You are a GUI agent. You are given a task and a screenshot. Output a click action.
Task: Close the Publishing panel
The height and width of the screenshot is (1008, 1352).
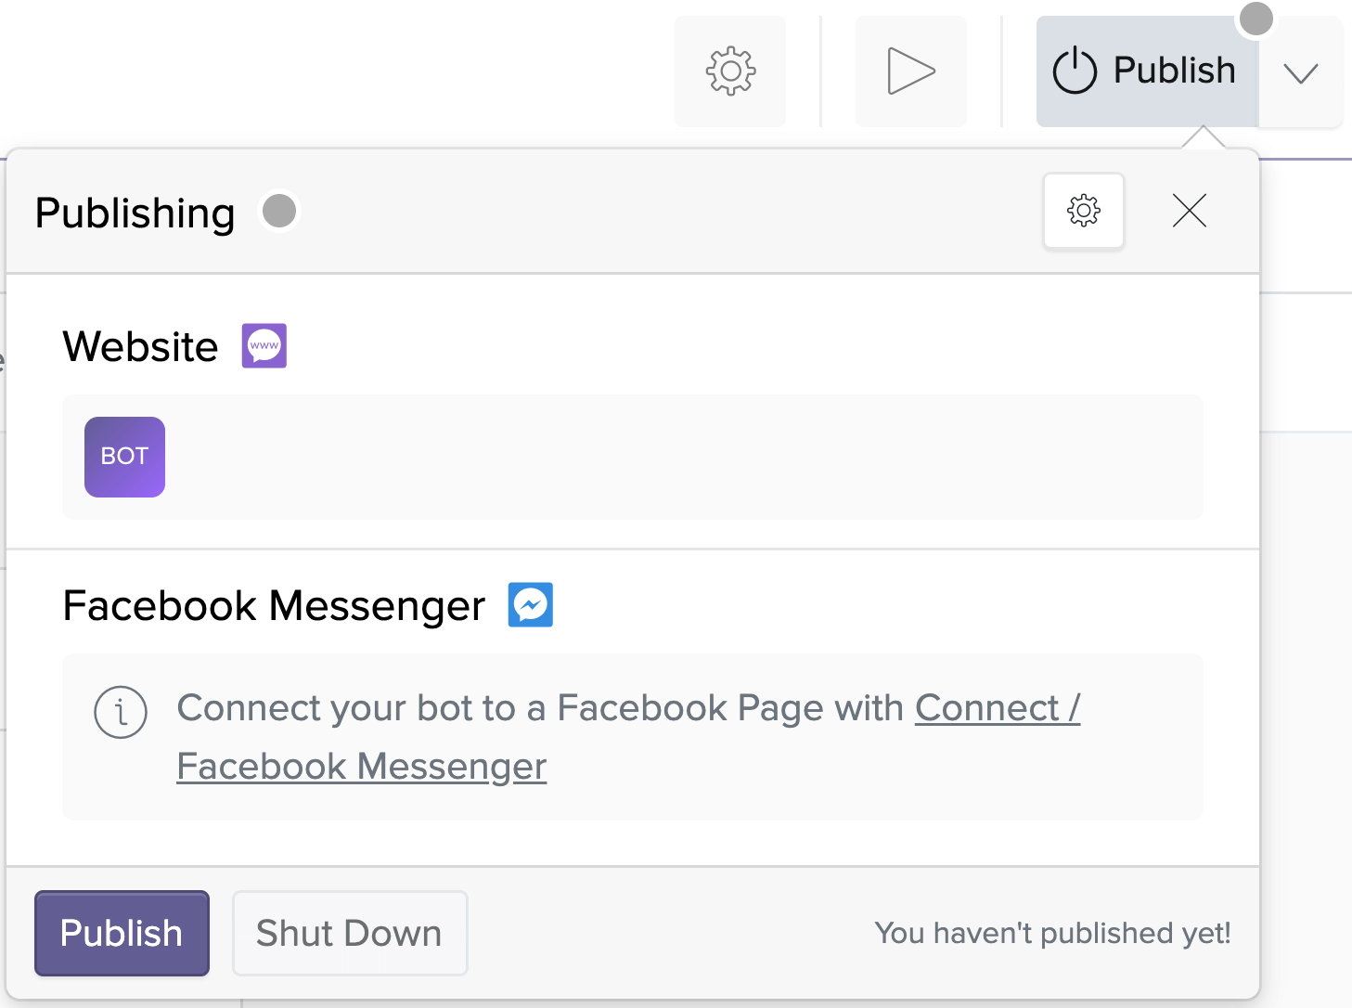point(1189,211)
